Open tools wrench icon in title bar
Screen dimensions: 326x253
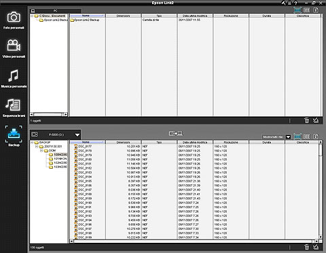[x=283, y=3]
